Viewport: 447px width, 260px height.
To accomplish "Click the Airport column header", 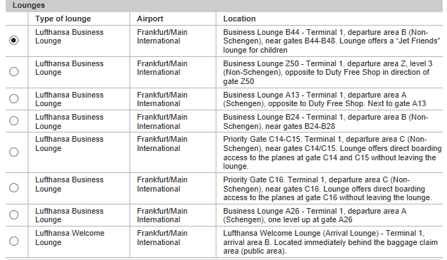I will [x=150, y=19].
